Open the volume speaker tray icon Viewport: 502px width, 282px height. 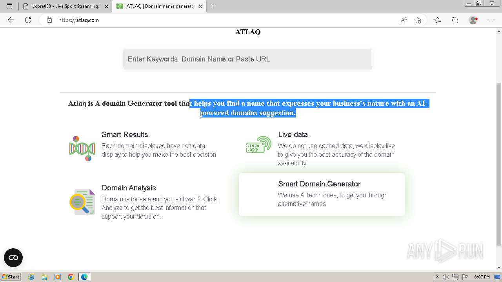[x=446, y=277]
